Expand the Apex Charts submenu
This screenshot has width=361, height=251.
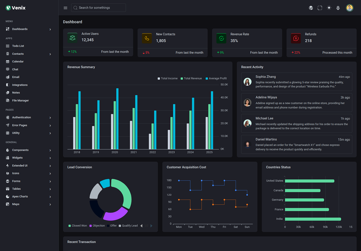click(x=28, y=197)
